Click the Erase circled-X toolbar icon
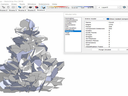 pyautogui.click(x=13, y=7)
